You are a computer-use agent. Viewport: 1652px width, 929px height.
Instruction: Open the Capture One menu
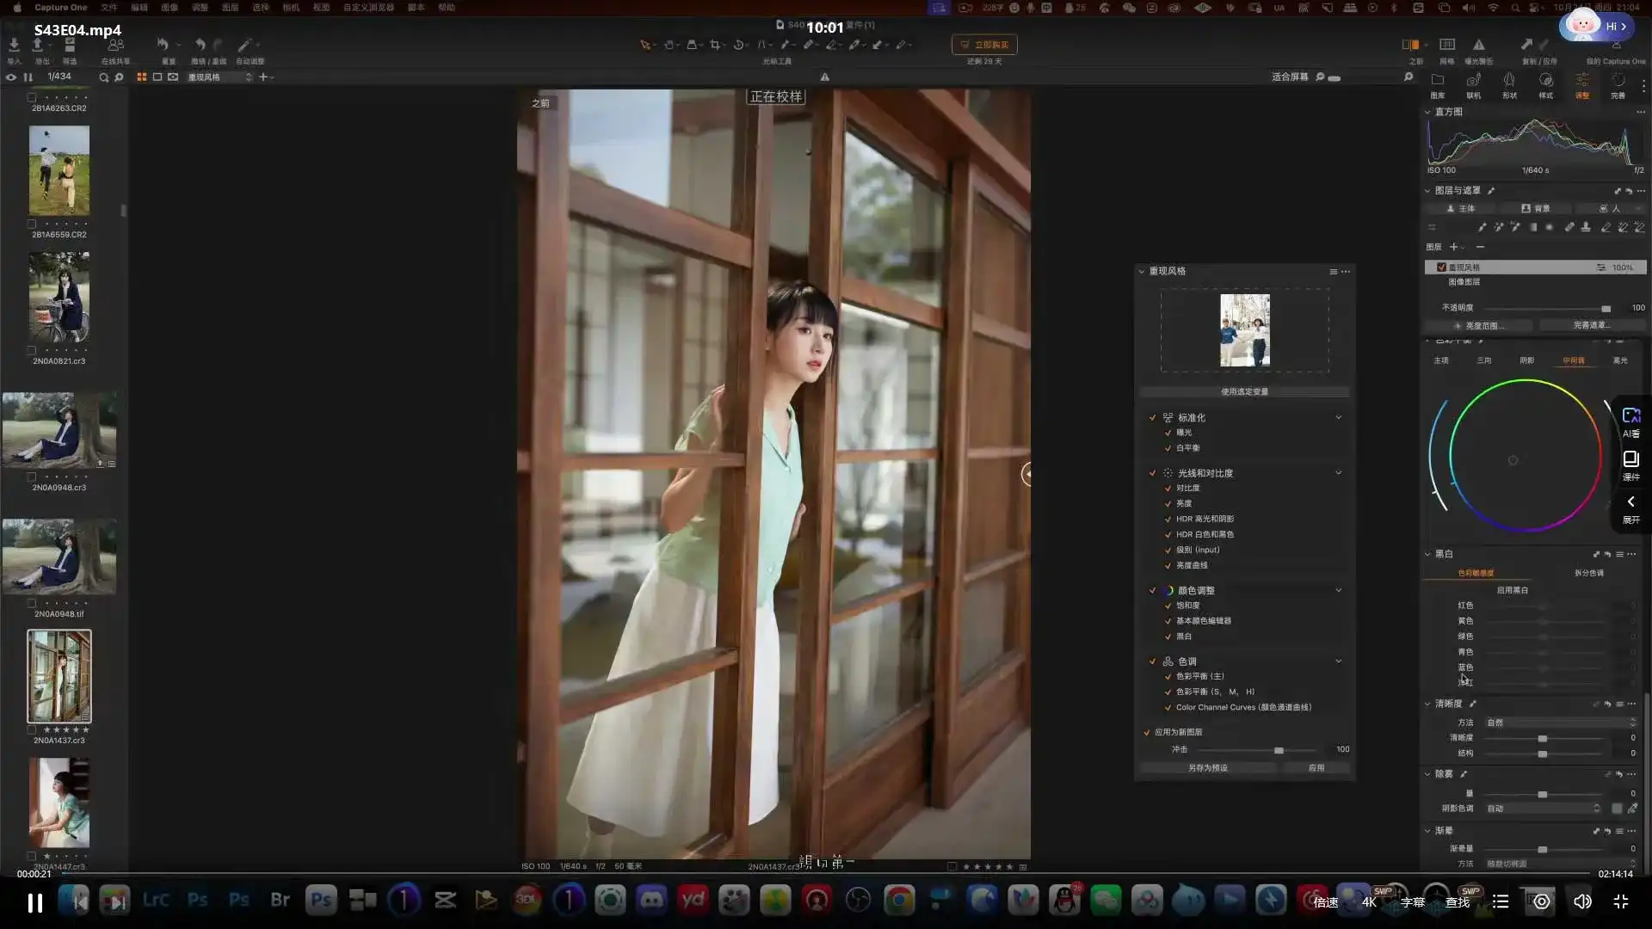pos(60,7)
